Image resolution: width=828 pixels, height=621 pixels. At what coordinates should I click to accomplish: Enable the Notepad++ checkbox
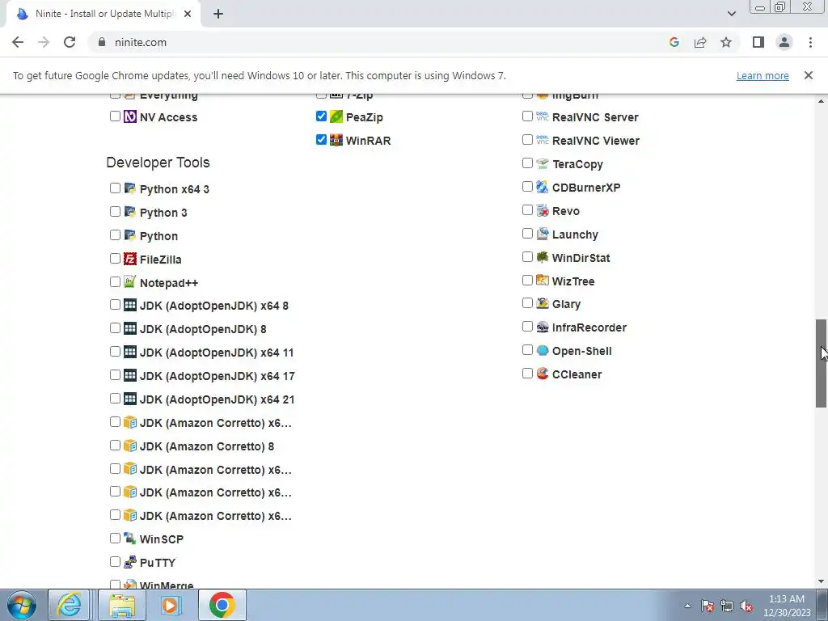(115, 281)
